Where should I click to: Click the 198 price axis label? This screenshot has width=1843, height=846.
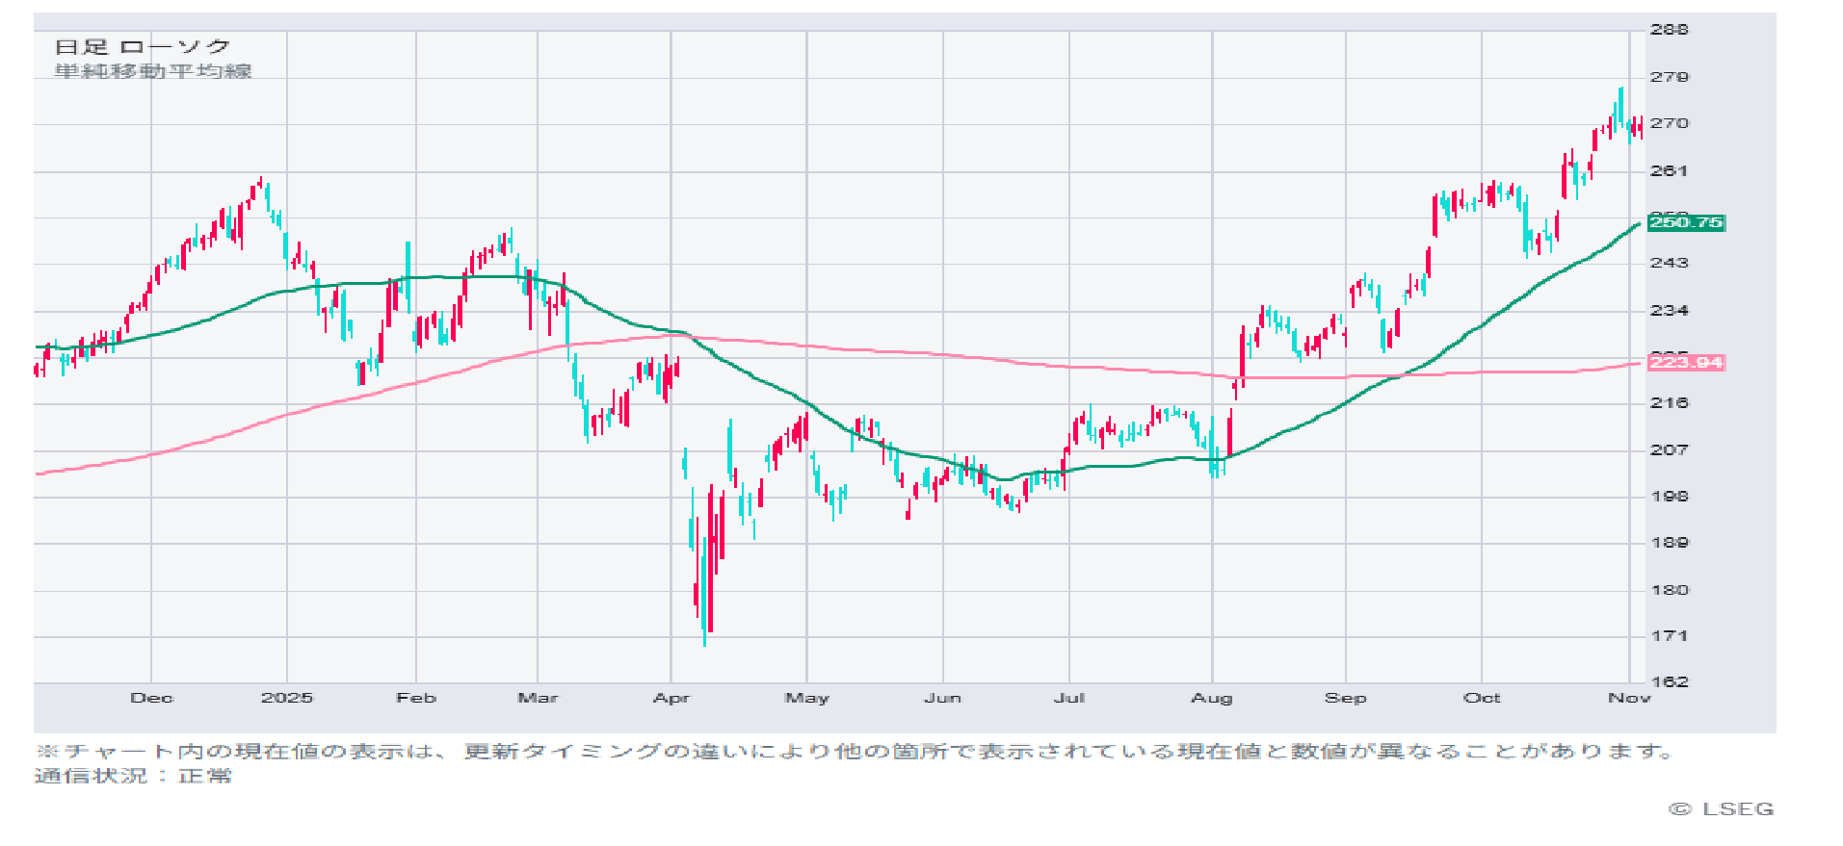1669,497
